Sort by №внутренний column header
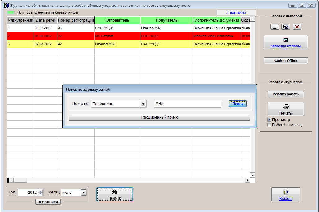 coord(20,20)
